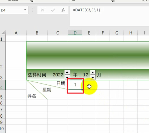Select row 3 header
This screenshot has width=149, height=133.
[3, 74]
